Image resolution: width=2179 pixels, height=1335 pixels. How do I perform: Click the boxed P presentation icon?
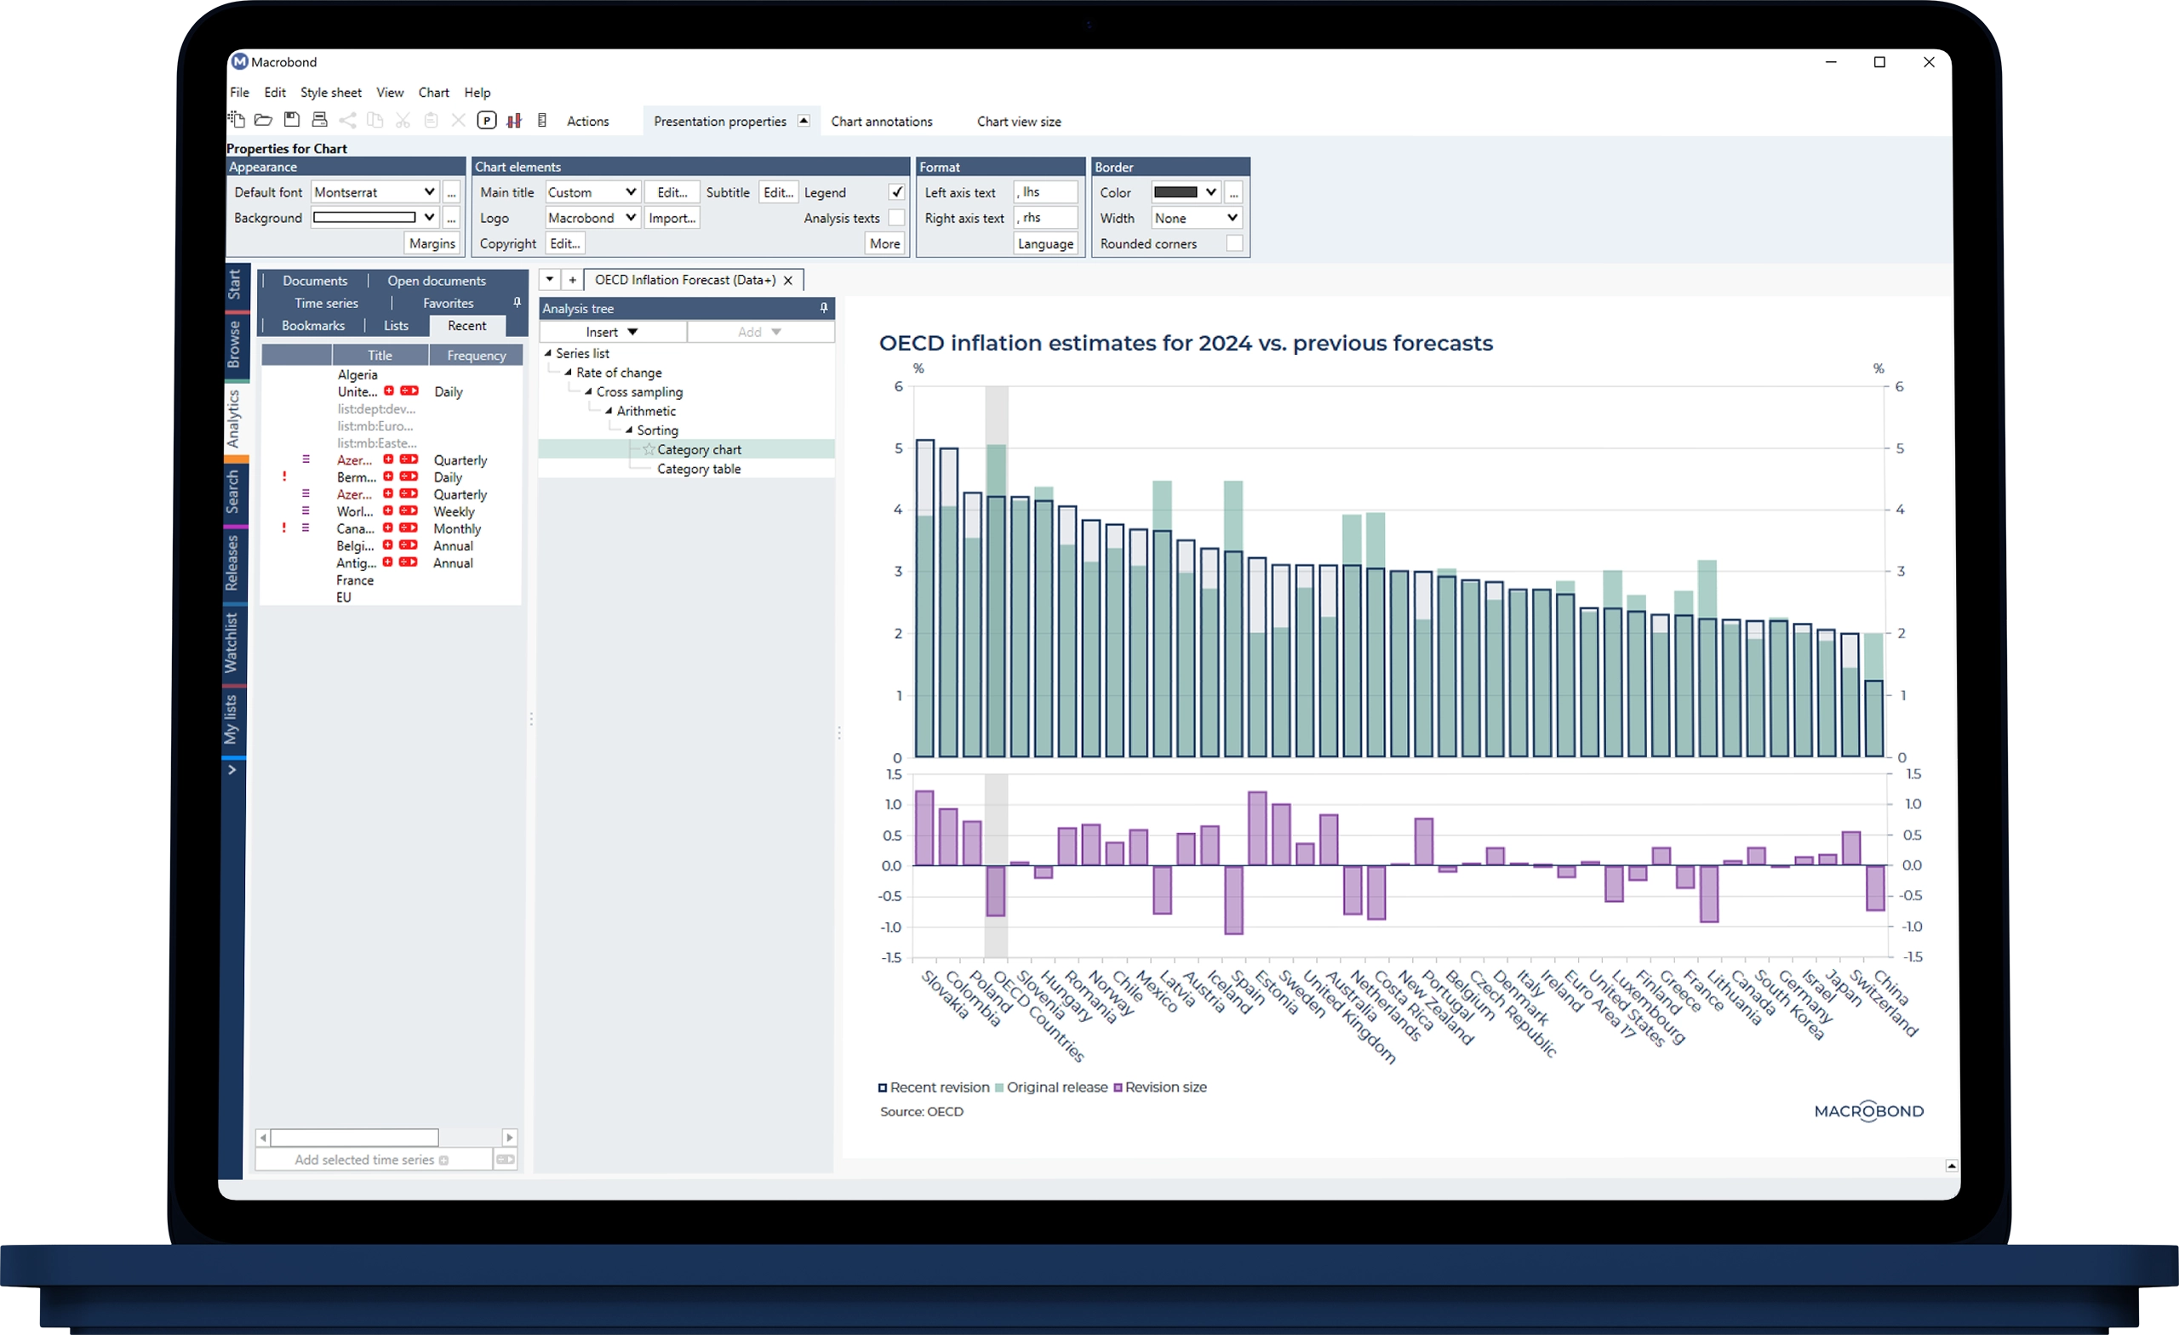(x=486, y=120)
